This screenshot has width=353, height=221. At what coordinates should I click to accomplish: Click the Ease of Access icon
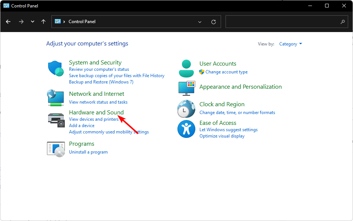point(186,129)
